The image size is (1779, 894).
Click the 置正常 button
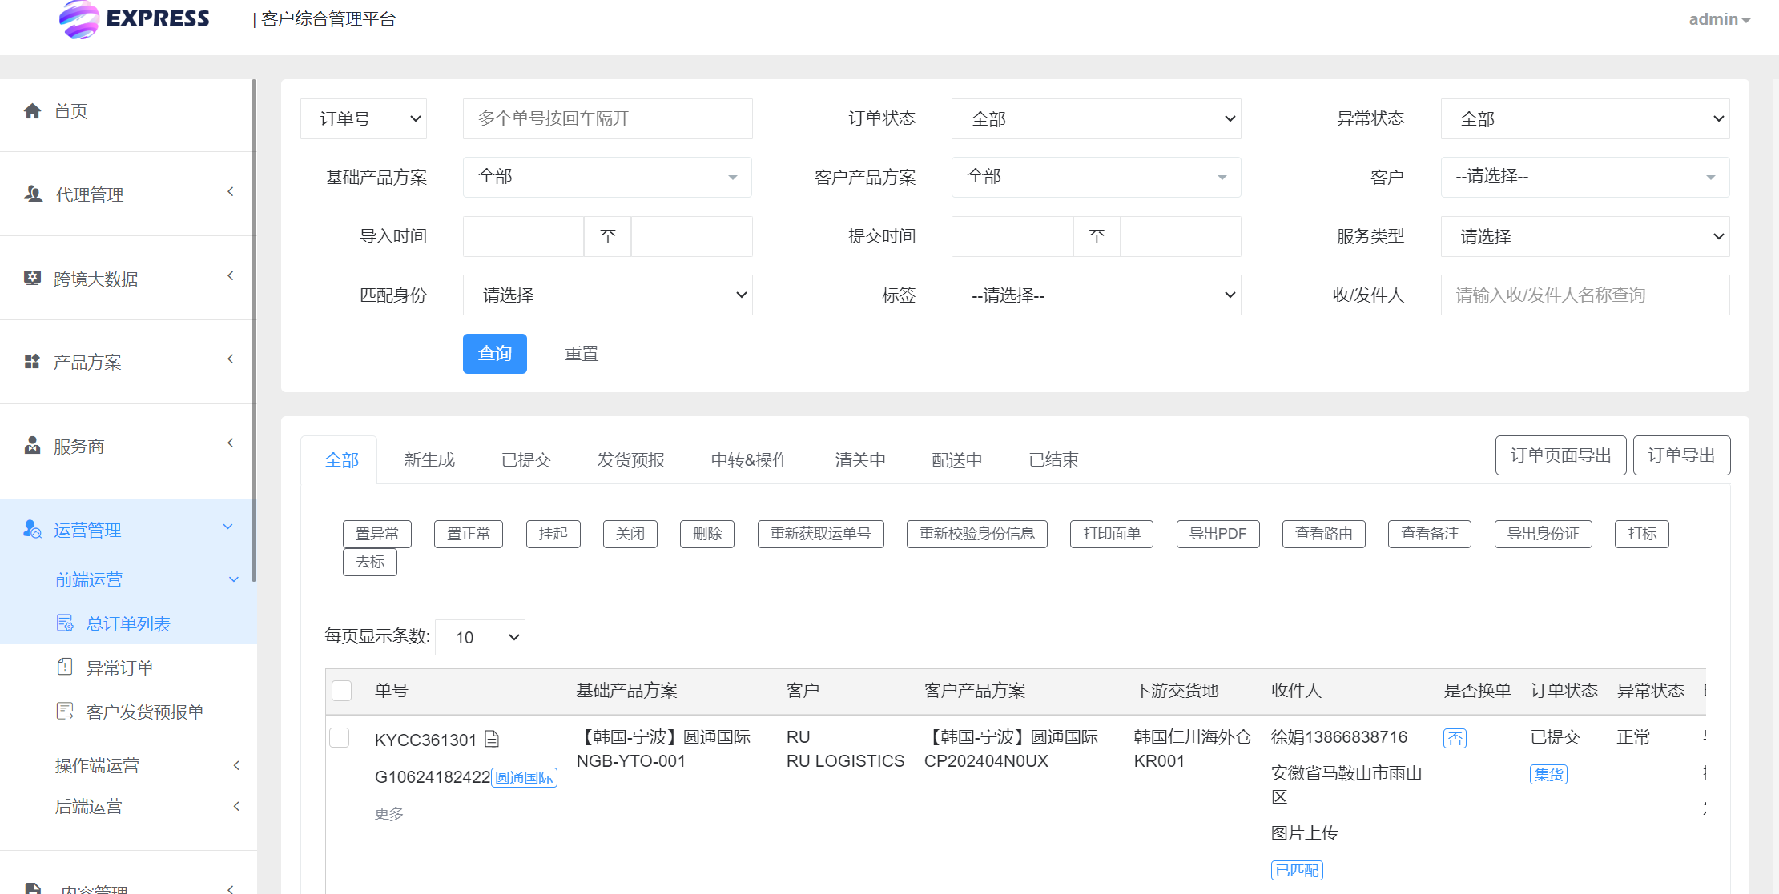click(469, 534)
